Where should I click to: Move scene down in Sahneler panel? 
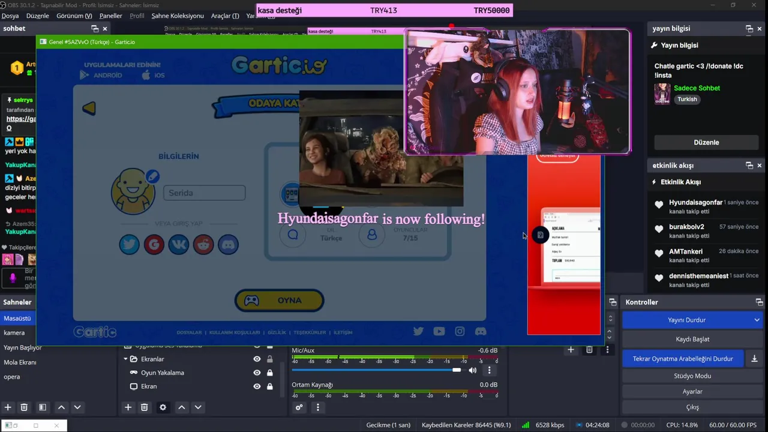77,407
